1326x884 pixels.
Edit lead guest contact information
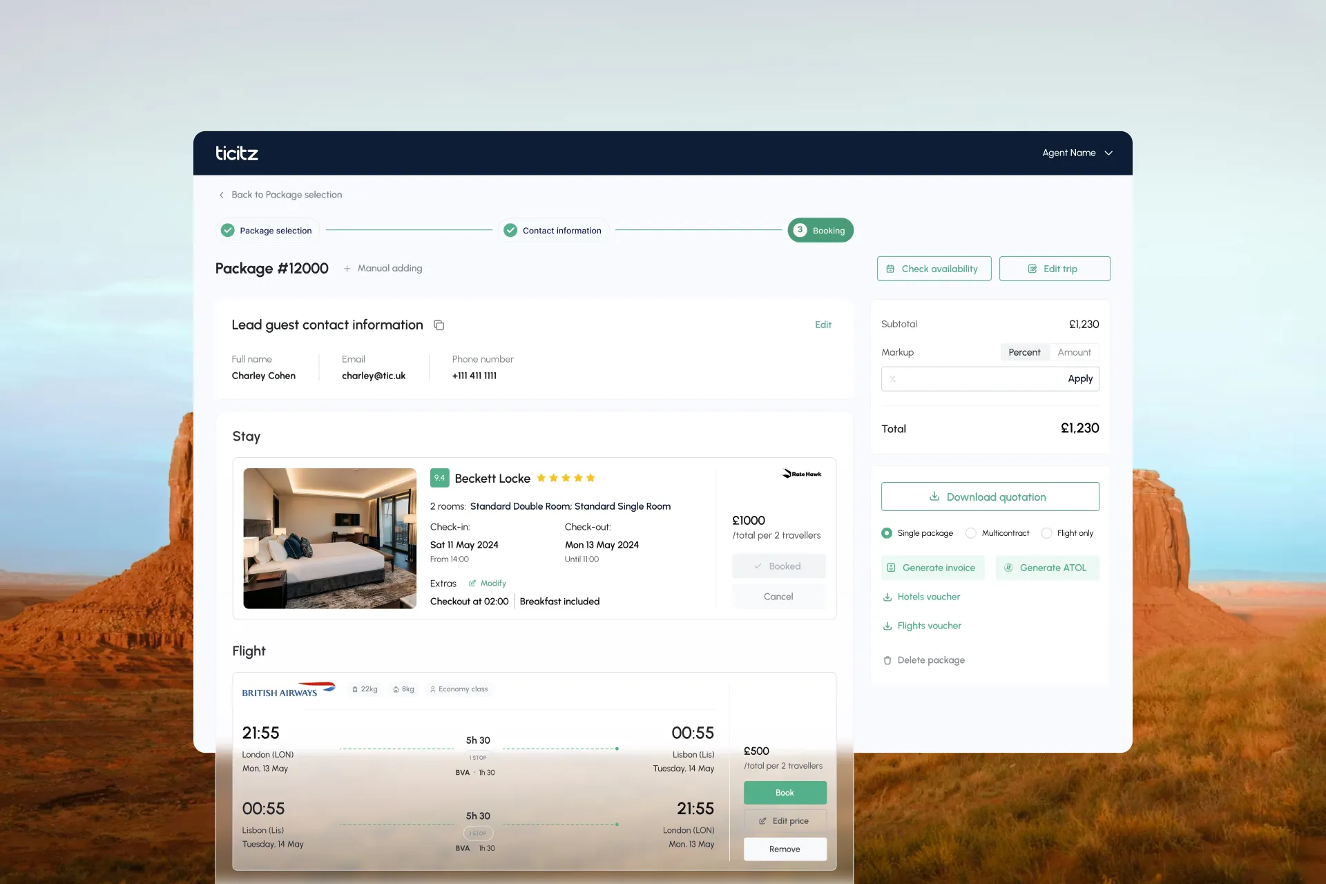coord(823,325)
